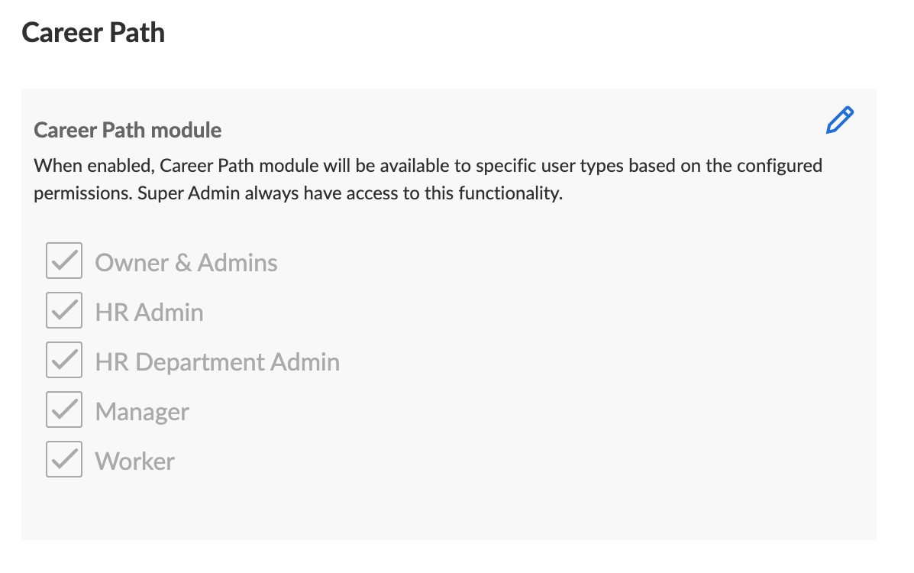Toggle the HR Department Admin checkbox

click(64, 360)
